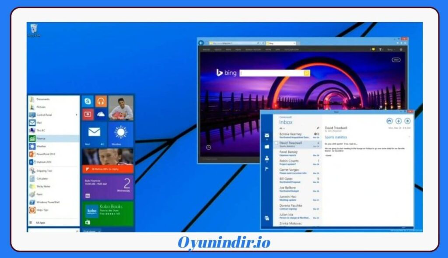Image resolution: width=448 pixels, height=258 pixels.
Task: Tick the checkbox beside David Treadwell message
Action: coord(276,143)
